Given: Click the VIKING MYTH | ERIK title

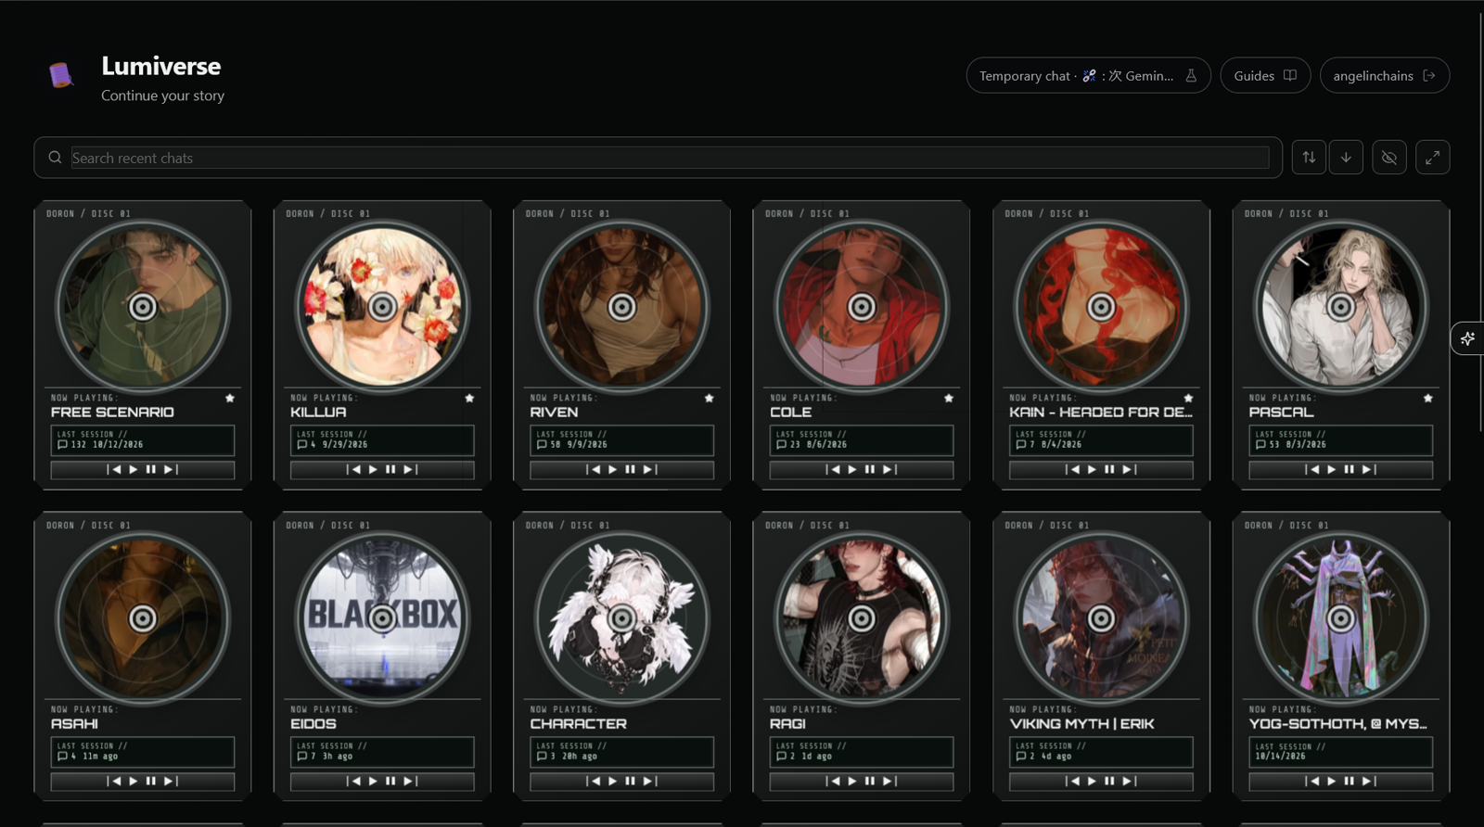Looking at the screenshot, I should pyautogui.click(x=1081, y=724).
